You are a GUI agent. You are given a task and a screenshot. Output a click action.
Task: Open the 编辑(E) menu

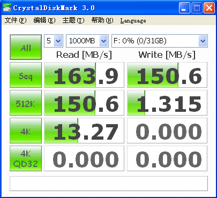[44, 20]
